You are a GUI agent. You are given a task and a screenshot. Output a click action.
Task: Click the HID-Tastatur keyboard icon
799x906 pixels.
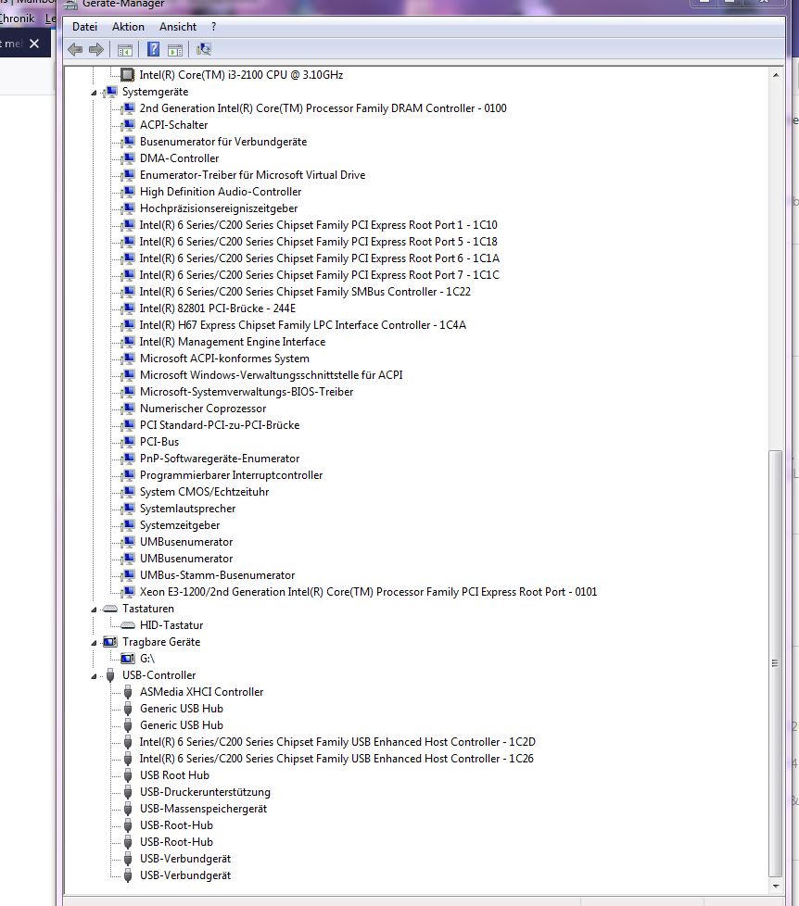(x=127, y=625)
